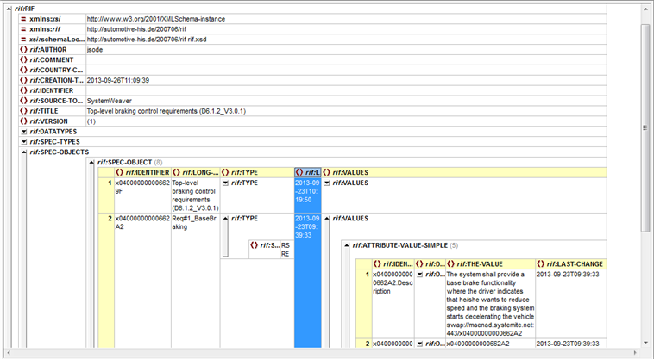
Task: Click the schema location value ending rif.xsd
Action: pos(147,40)
